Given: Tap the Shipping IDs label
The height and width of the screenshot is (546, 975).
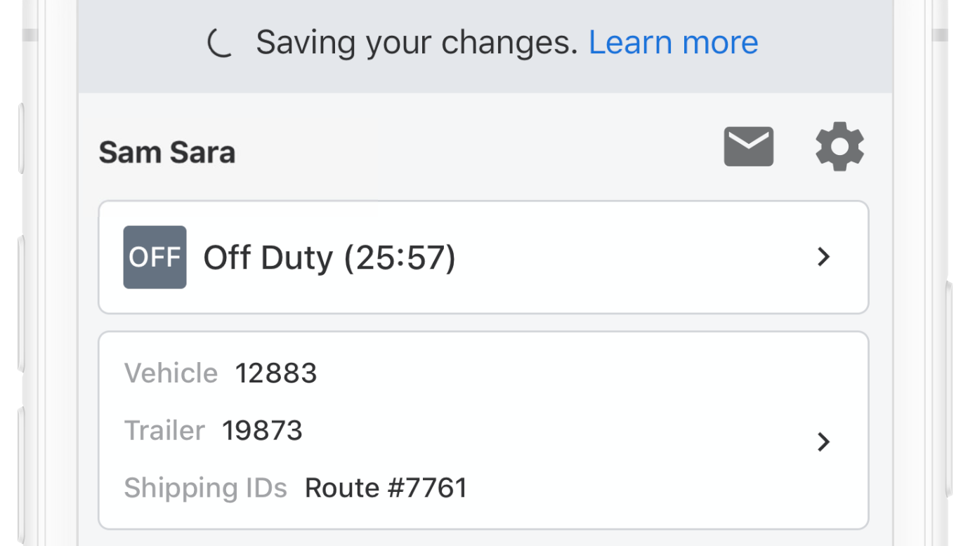Looking at the screenshot, I should click(x=205, y=488).
